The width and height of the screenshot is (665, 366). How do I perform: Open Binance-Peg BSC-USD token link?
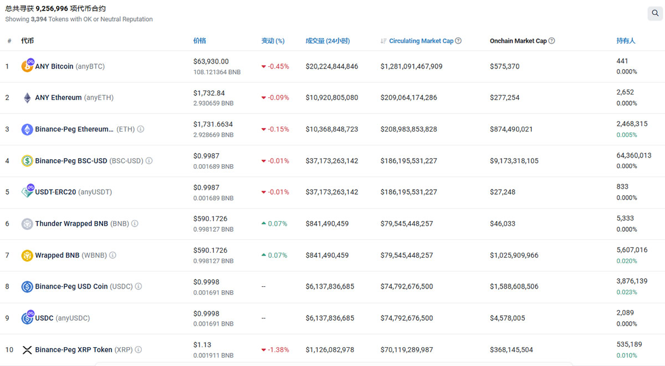tap(89, 161)
